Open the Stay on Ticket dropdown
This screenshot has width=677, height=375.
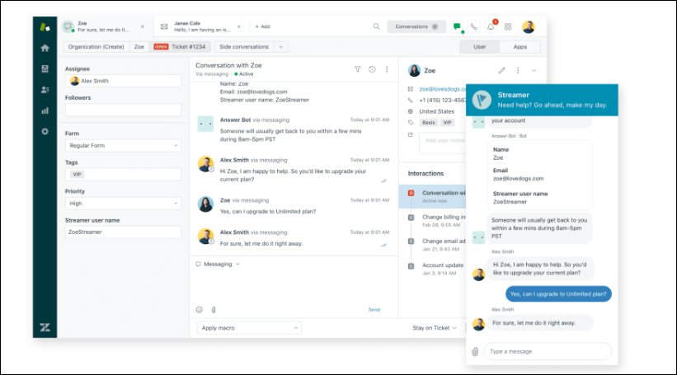click(x=435, y=328)
